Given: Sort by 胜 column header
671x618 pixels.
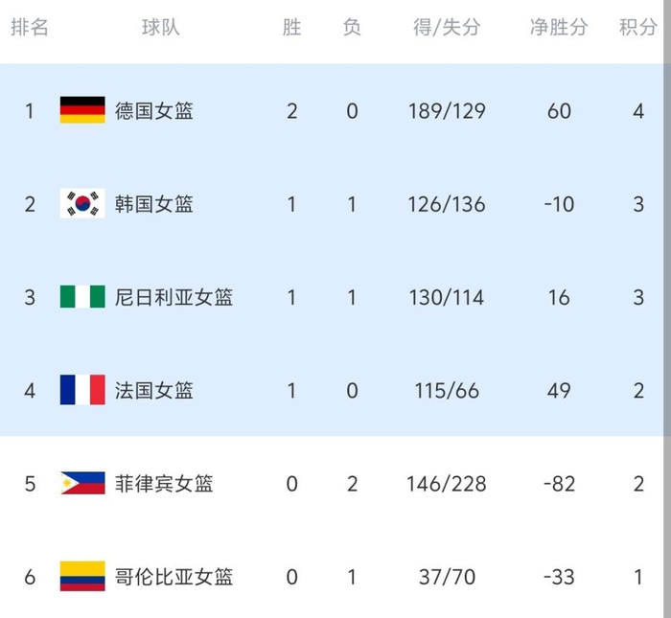Looking at the screenshot, I should tap(292, 28).
